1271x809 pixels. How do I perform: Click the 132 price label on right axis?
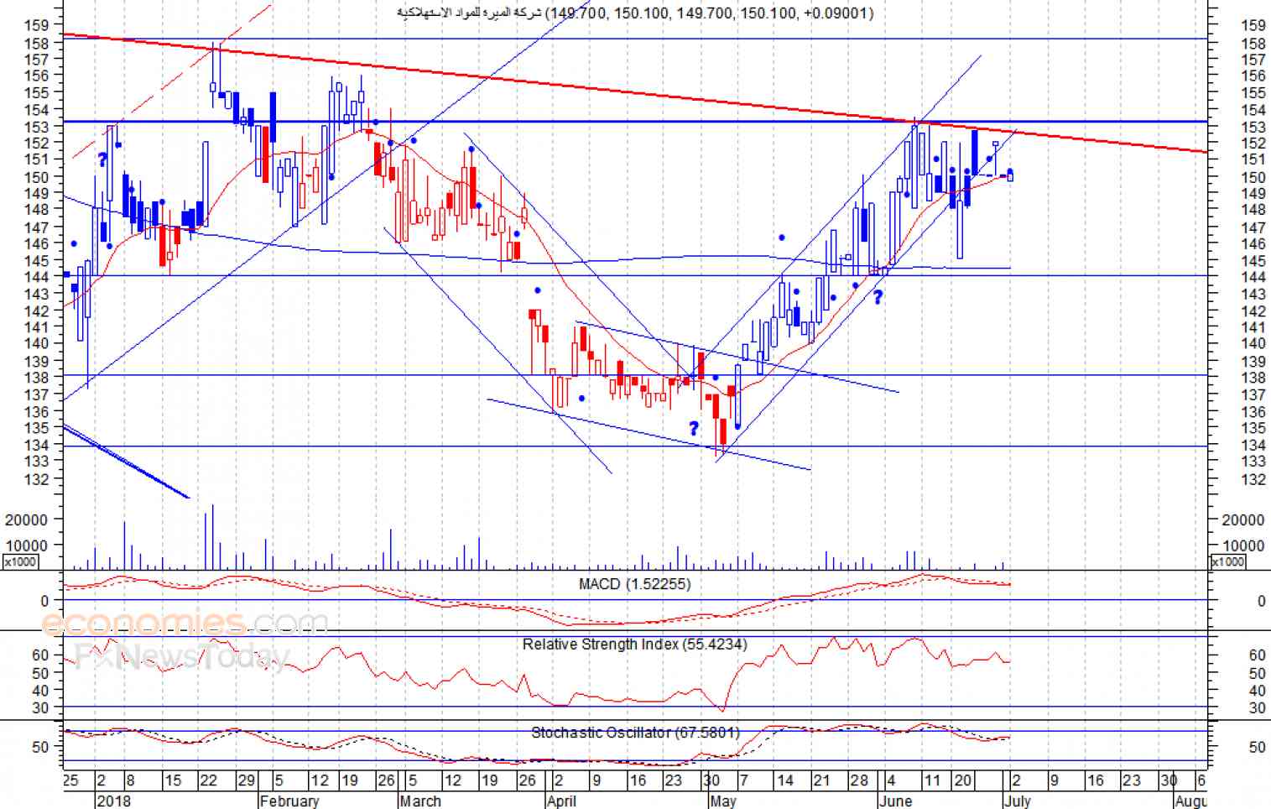tap(1253, 479)
